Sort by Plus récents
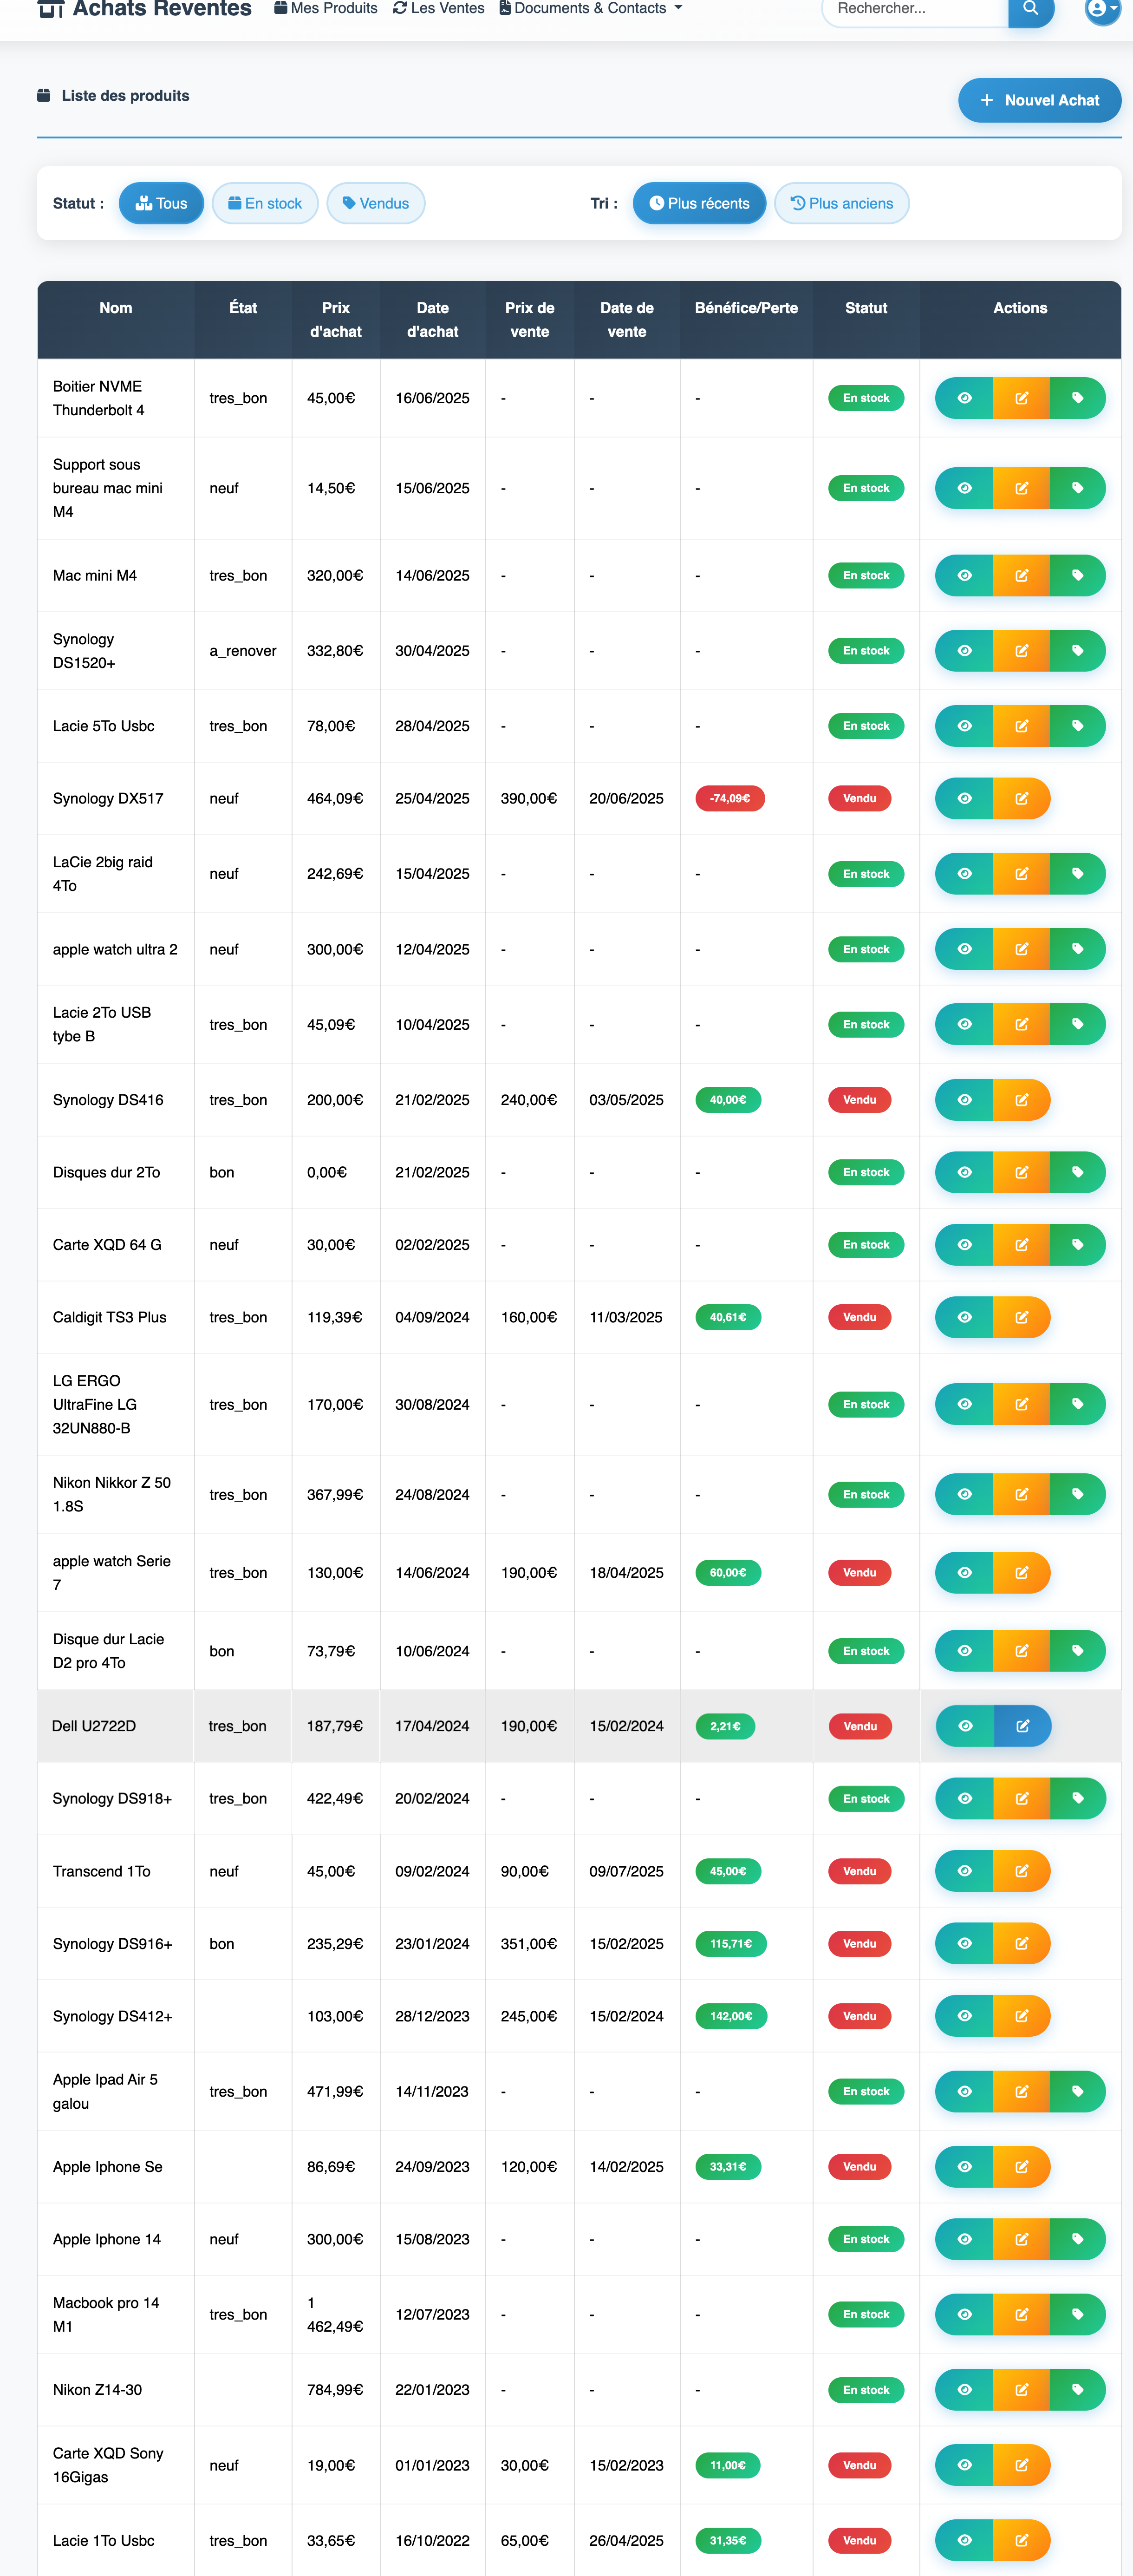Screen dimensions: 1133x2576 pyautogui.click(x=699, y=203)
